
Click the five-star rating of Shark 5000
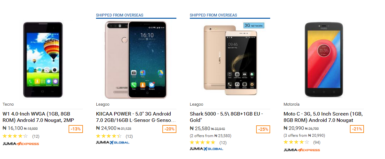pyautogui.click(x=203, y=142)
